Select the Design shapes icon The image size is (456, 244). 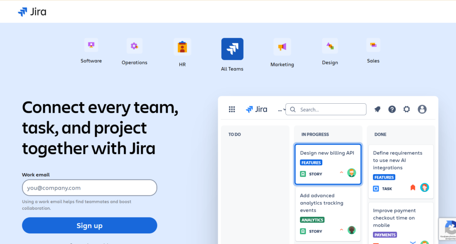click(x=330, y=46)
